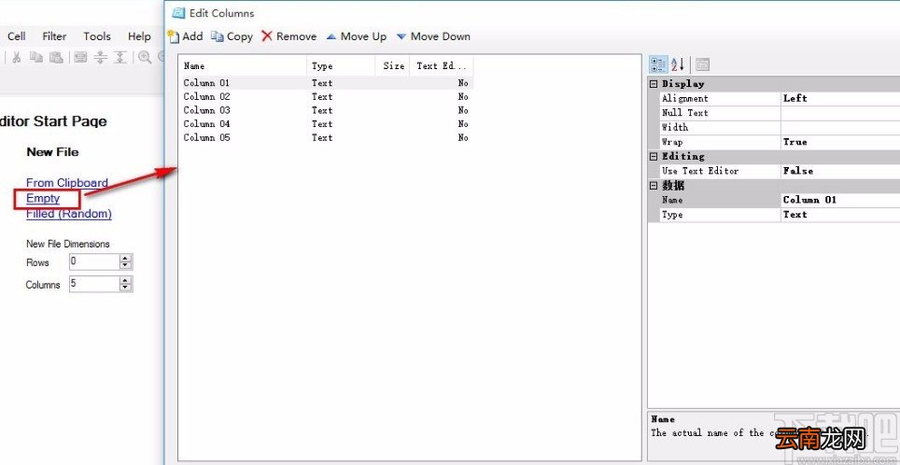Screen dimensions: 900x465
Task: Click the Copy column toolbar button
Action: point(232,36)
